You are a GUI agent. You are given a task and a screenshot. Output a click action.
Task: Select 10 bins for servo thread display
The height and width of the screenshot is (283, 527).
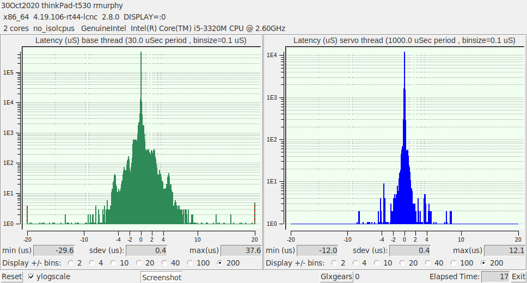point(377,263)
